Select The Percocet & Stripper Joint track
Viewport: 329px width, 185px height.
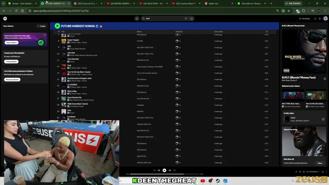[x=164, y=79]
